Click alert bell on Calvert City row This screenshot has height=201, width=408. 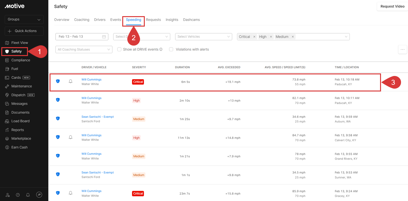[70, 137]
